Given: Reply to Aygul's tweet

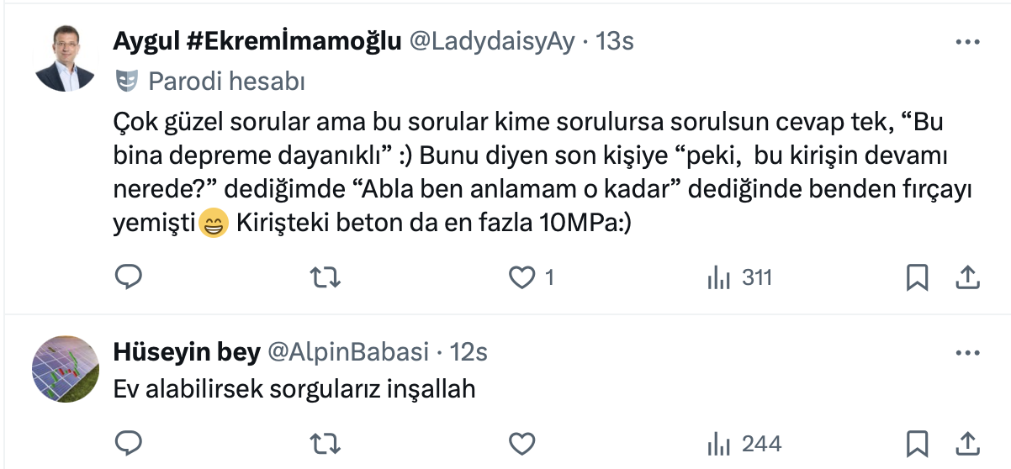Looking at the screenshot, I should coord(128,277).
